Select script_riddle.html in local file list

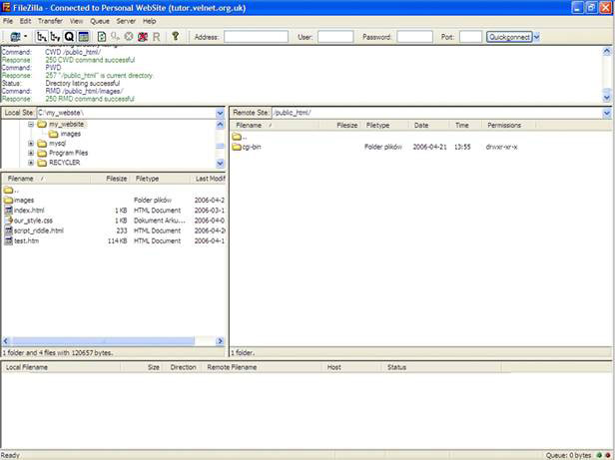38,230
